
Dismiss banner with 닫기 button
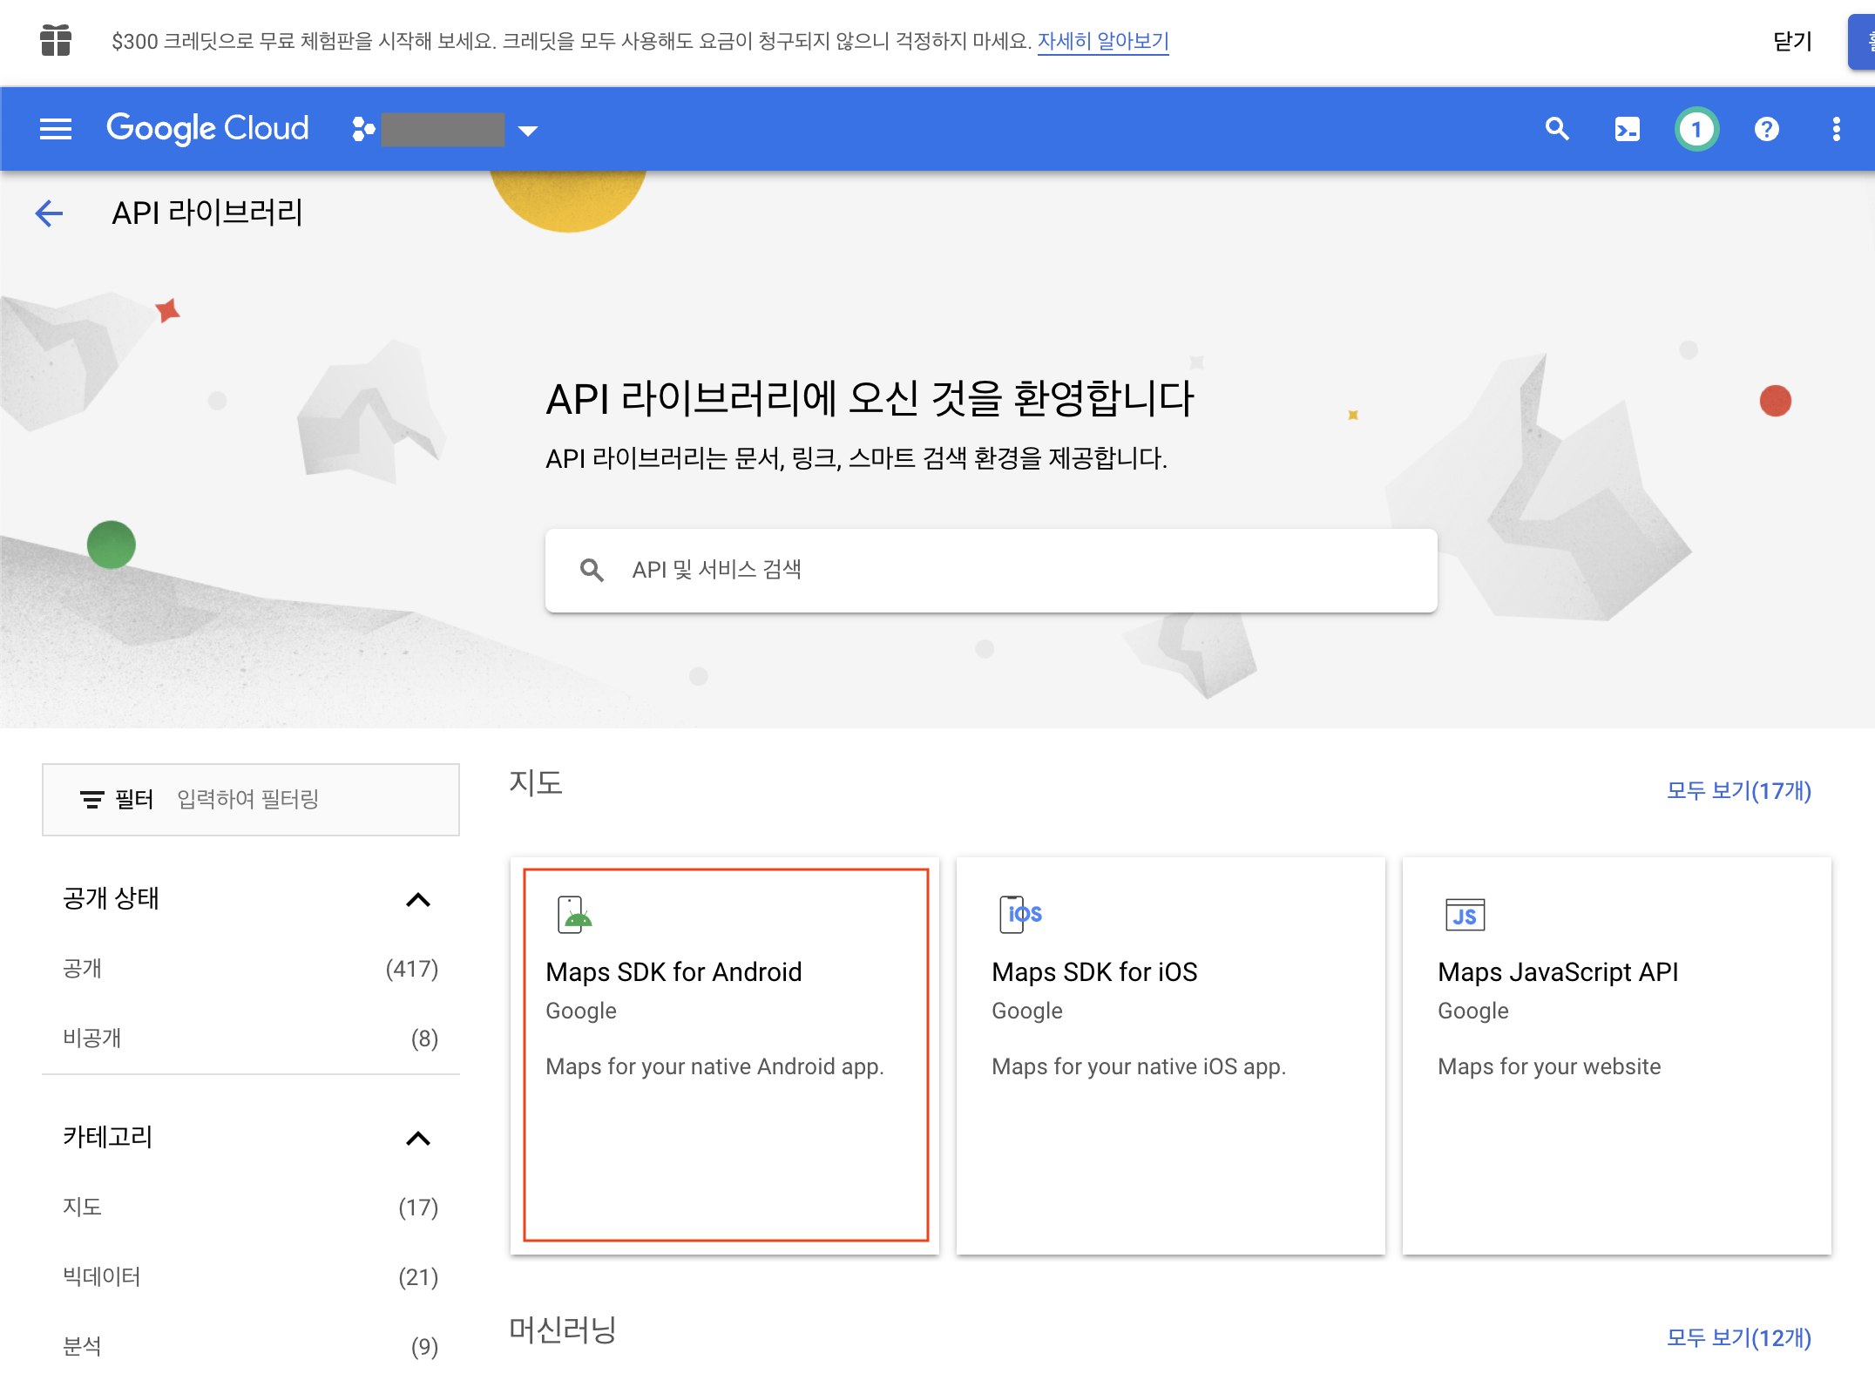pos(1792,41)
